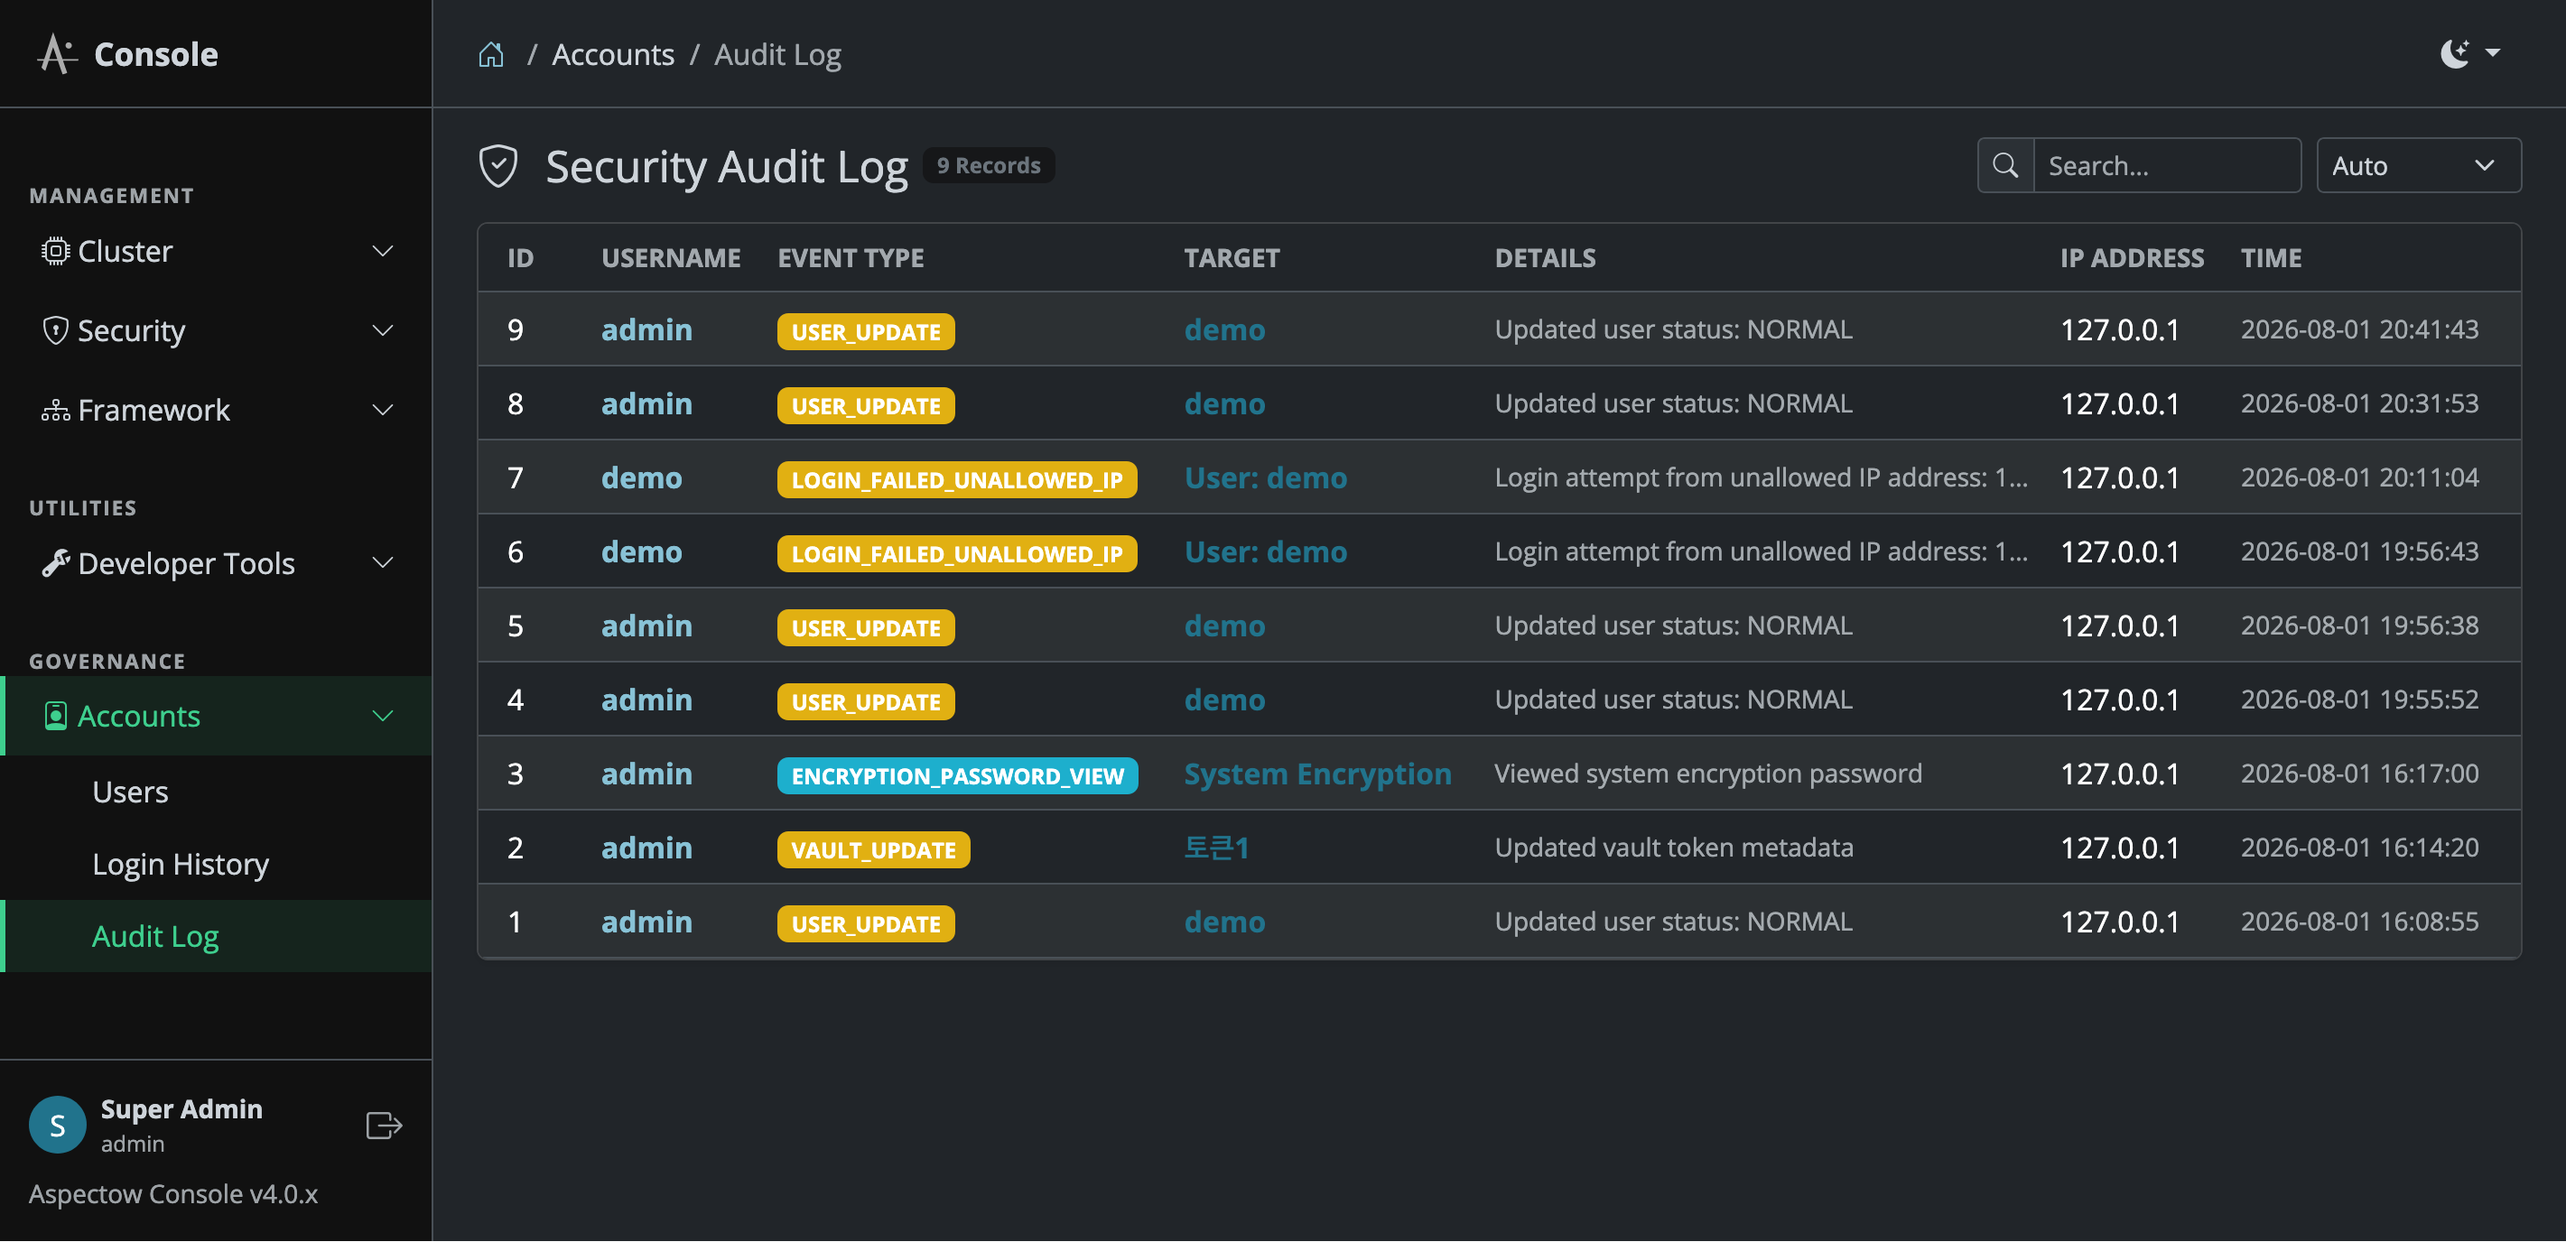Viewport: 2566px width, 1242px height.
Task: Open the Auto refresh dropdown
Action: (x=2419, y=165)
